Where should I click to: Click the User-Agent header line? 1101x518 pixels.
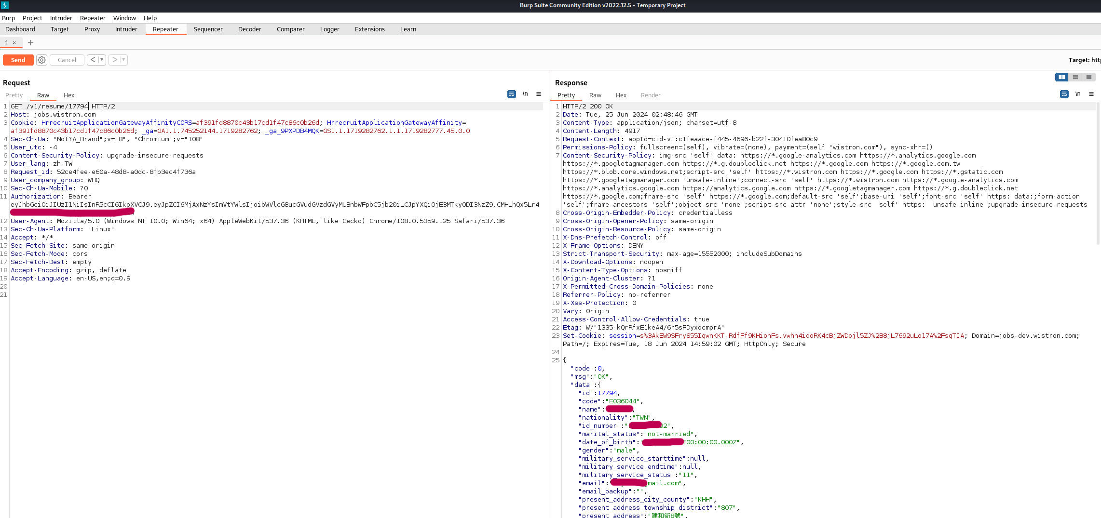258,221
